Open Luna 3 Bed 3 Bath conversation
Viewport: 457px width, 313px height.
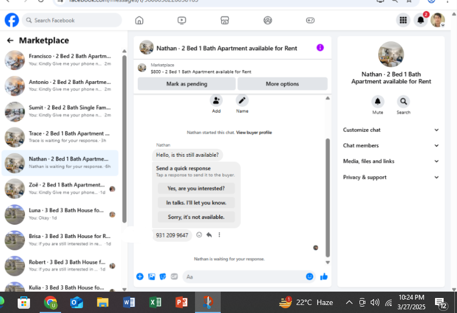(x=60, y=215)
